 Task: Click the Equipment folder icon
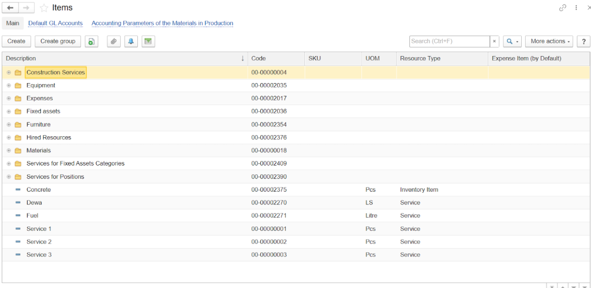click(x=18, y=85)
